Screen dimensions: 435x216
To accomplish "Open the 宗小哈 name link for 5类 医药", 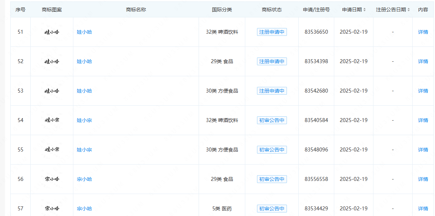I will pyautogui.click(x=84, y=209).
